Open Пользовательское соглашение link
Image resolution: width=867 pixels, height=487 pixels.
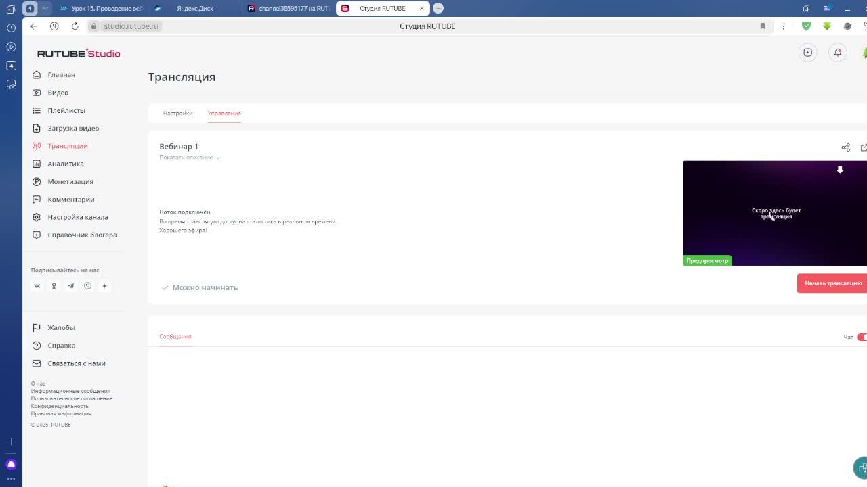click(72, 398)
